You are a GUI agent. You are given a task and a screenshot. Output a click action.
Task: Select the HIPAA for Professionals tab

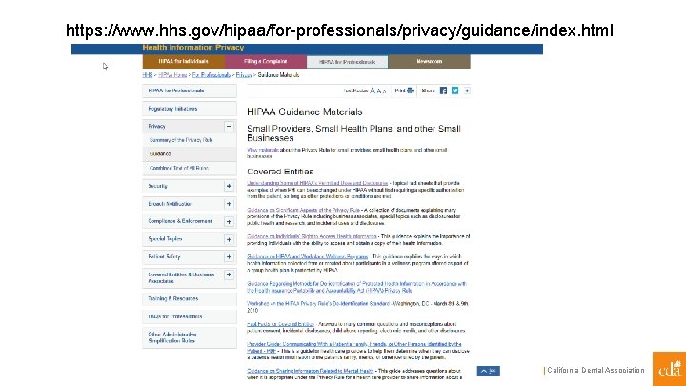click(x=348, y=62)
